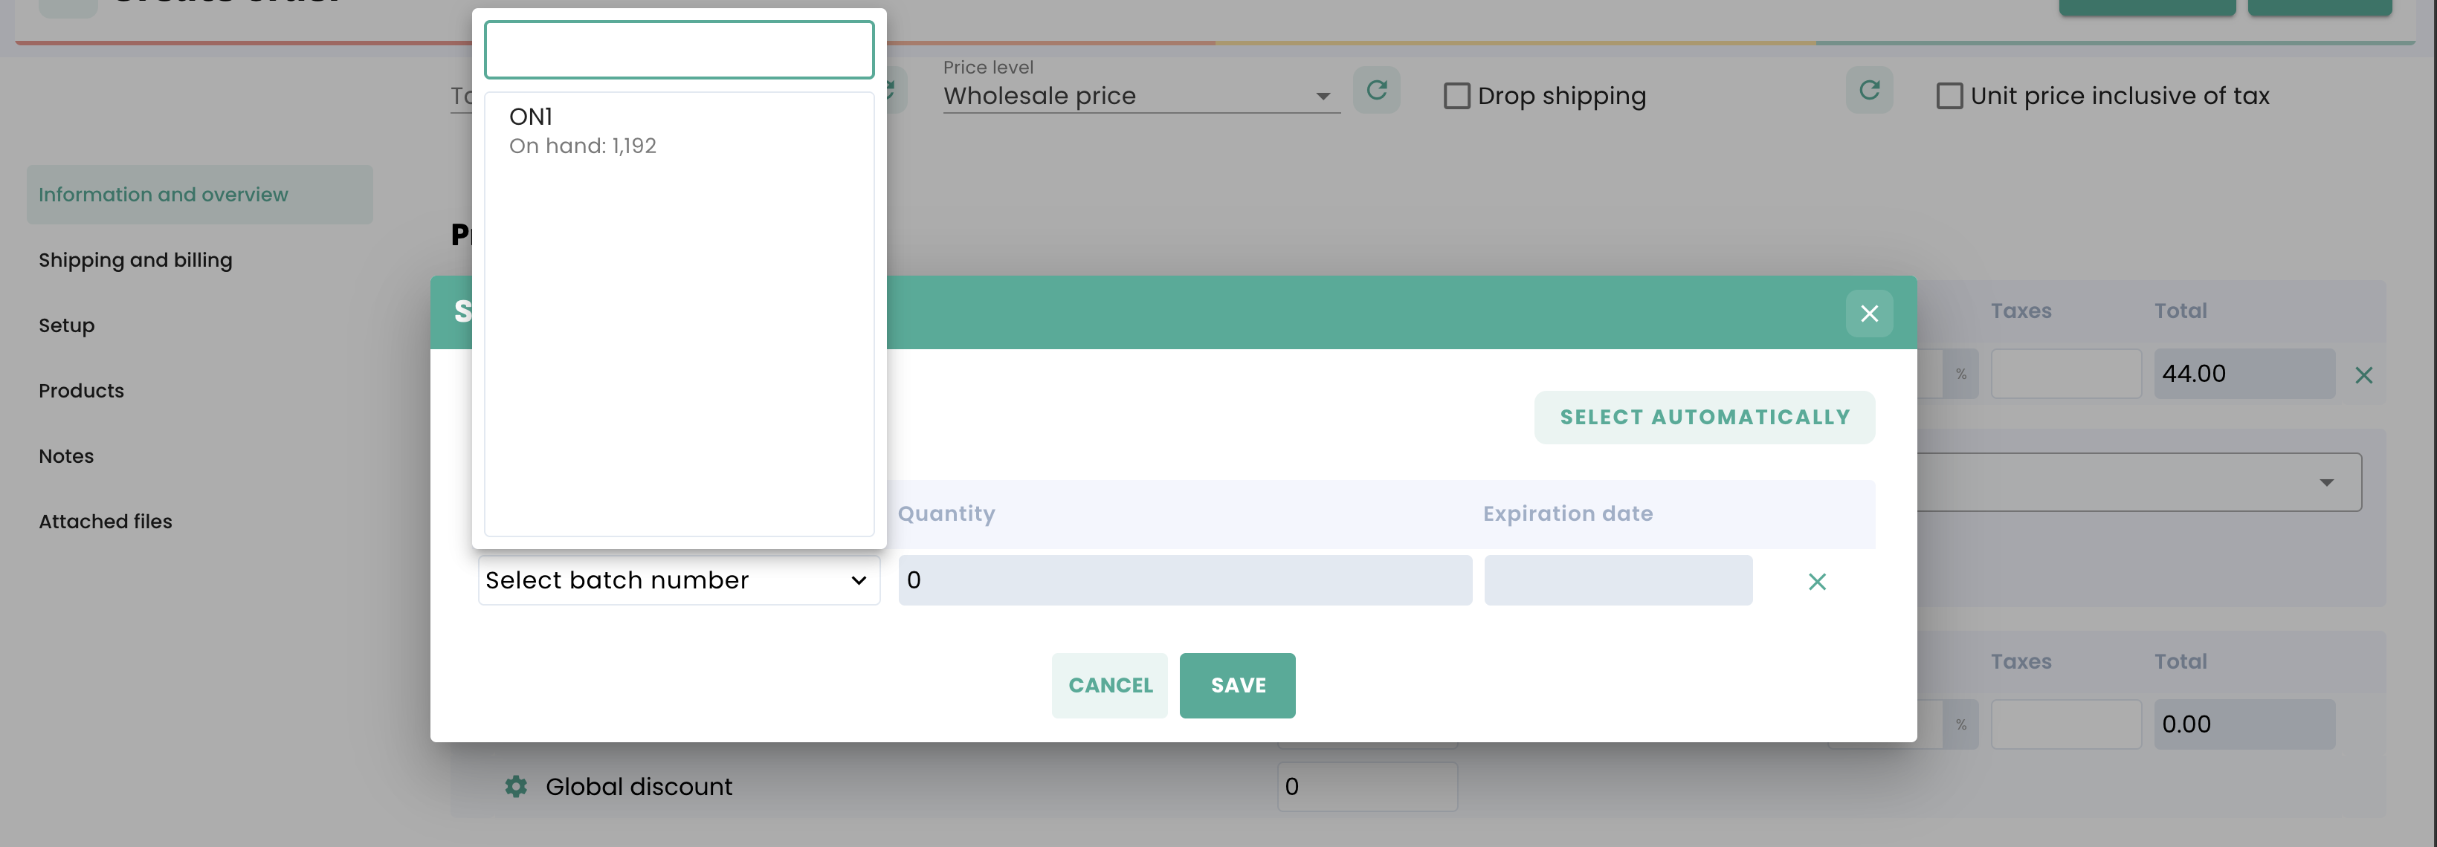Choose batch ON1 from the list

(x=583, y=131)
